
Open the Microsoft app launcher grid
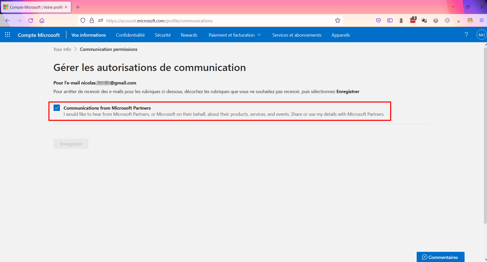pyautogui.click(x=8, y=35)
